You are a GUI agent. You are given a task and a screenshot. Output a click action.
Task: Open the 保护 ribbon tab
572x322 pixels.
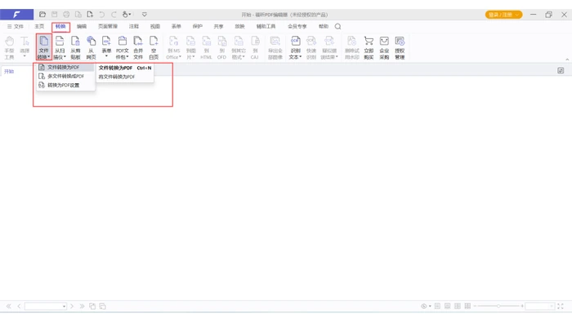[198, 27]
